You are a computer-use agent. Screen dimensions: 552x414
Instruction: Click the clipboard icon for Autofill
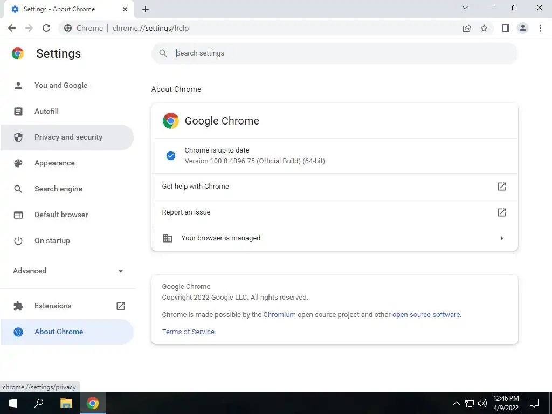[x=18, y=111]
